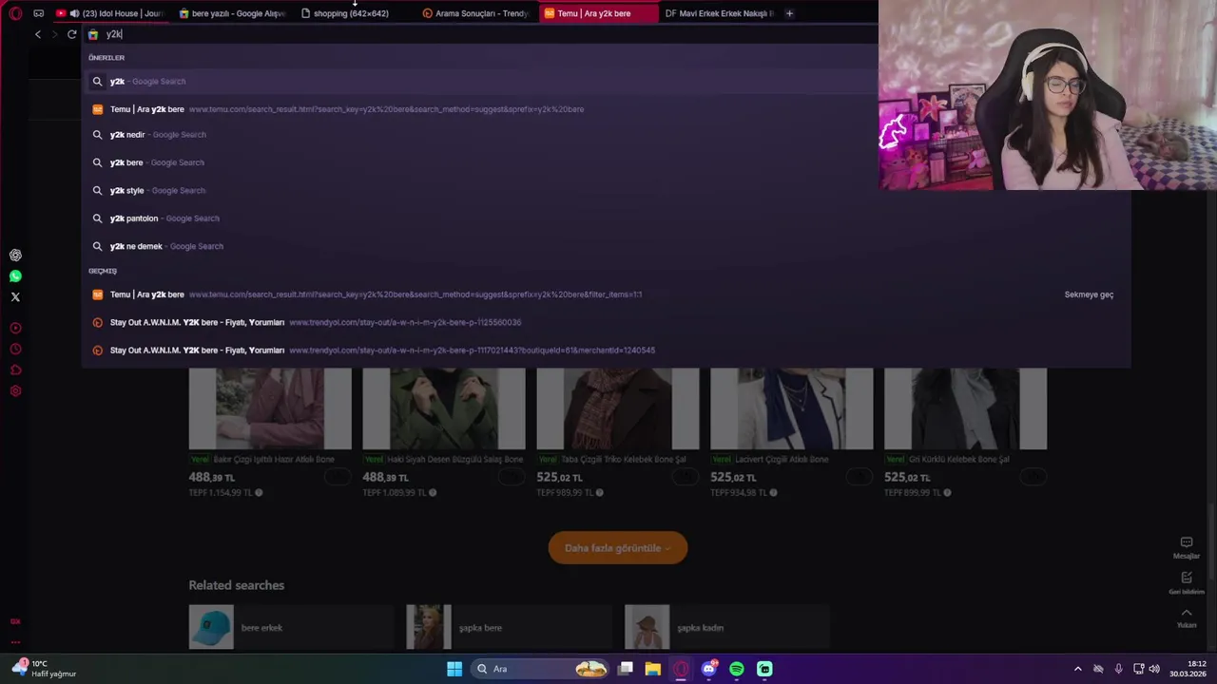Show hidden system tray icons
The height and width of the screenshot is (684, 1217).
coord(1077,669)
